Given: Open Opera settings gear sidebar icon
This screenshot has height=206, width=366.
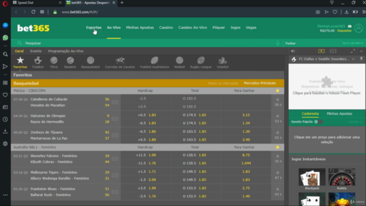Looking at the screenshot, I should pyautogui.click(x=5, y=144).
